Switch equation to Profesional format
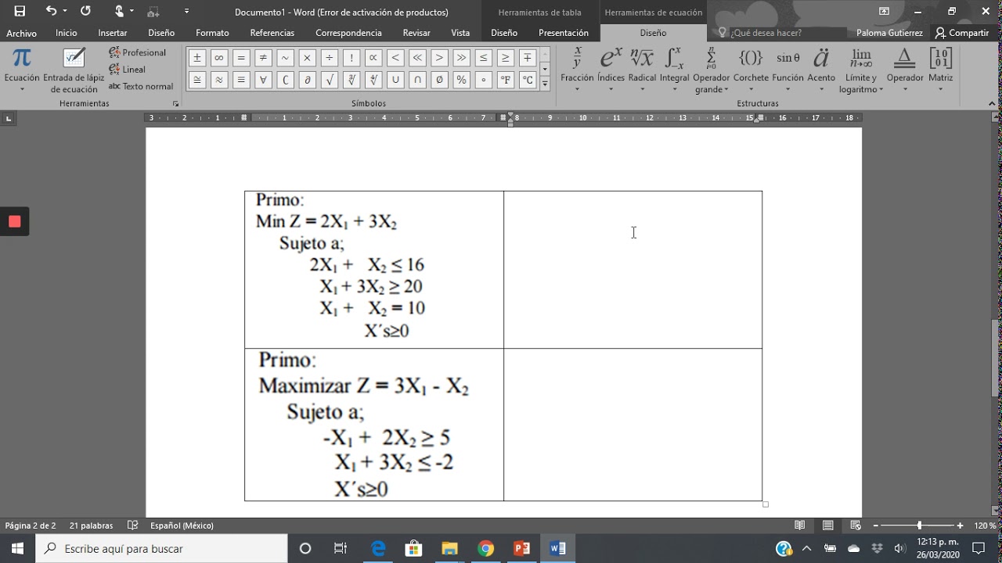The width and height of the screenshot is (1002, 563). coord(138,52)
